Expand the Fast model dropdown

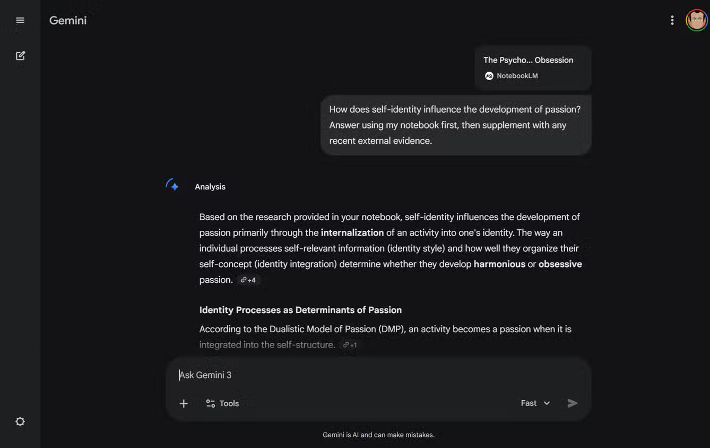coord(534,403)
